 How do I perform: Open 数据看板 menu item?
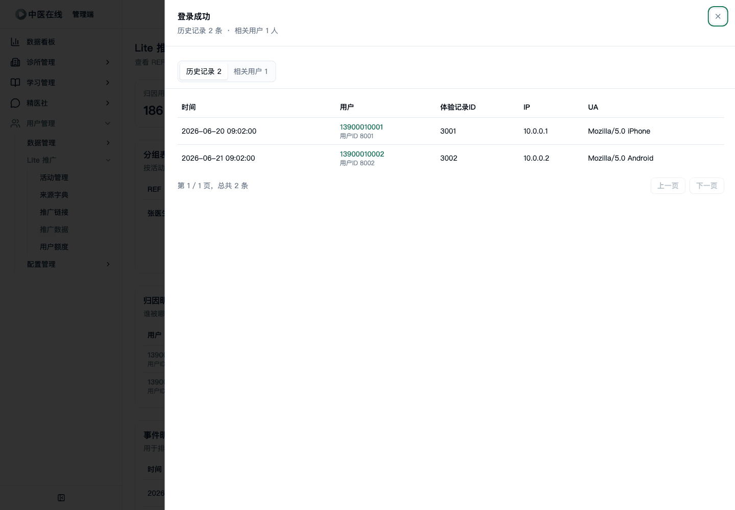(x=61, y=42)
